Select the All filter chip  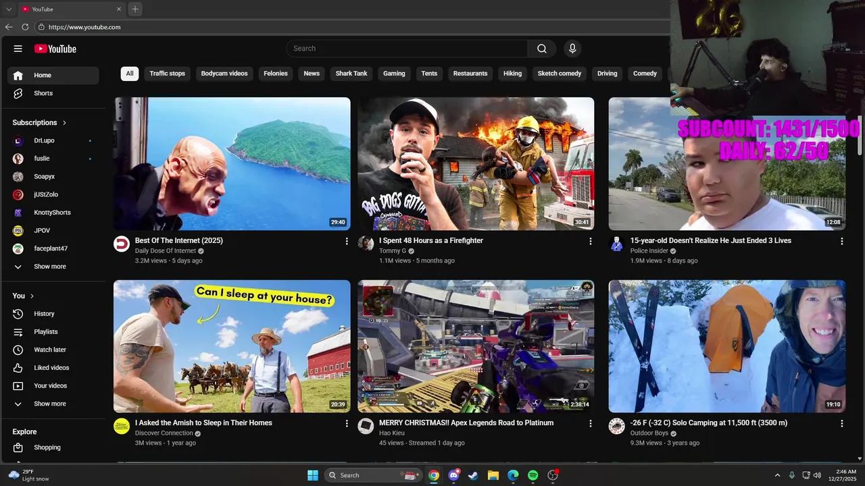130,74
